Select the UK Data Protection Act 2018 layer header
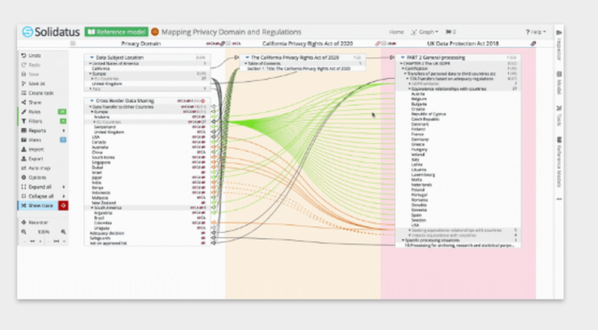 point(463,44)
